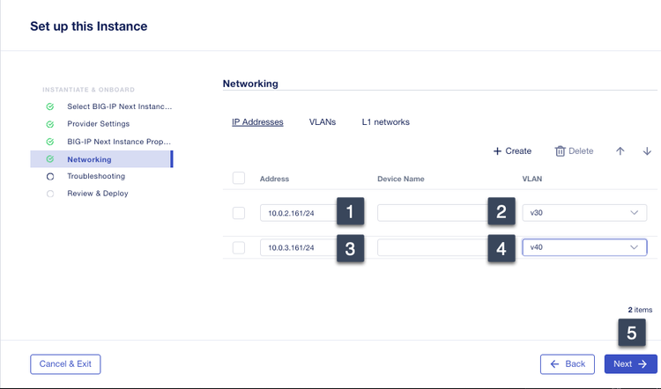Switch to the L1 networks tab
Image resolution: width=661 pixels, height=389 pixels.
(385, 121)
